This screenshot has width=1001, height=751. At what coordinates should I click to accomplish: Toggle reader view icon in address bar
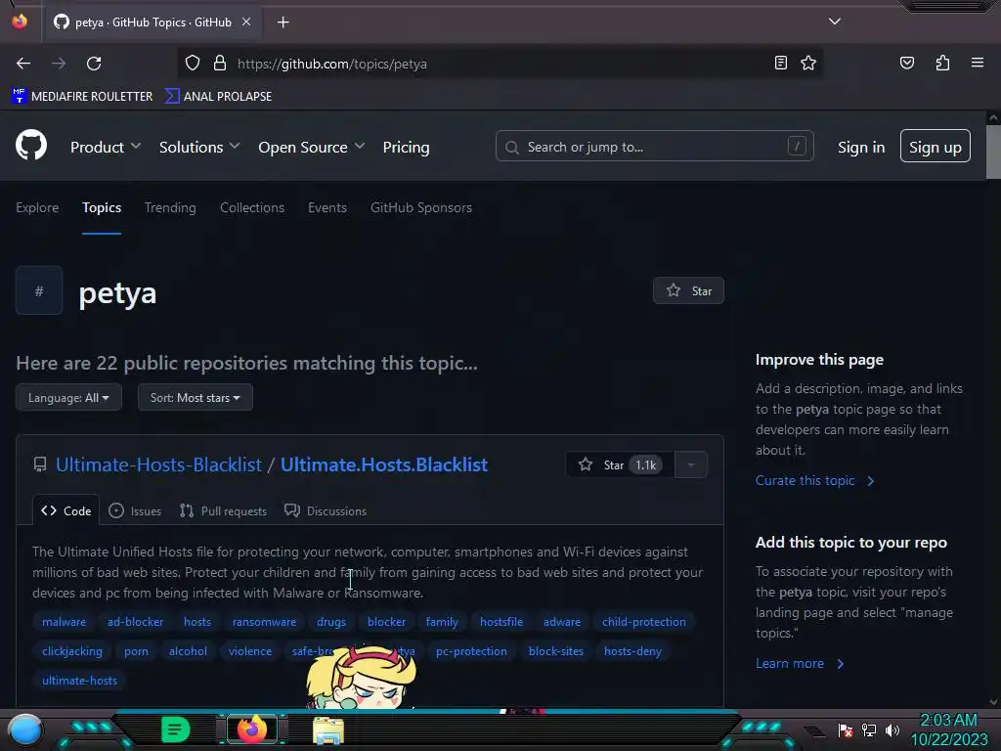point(780,63)
